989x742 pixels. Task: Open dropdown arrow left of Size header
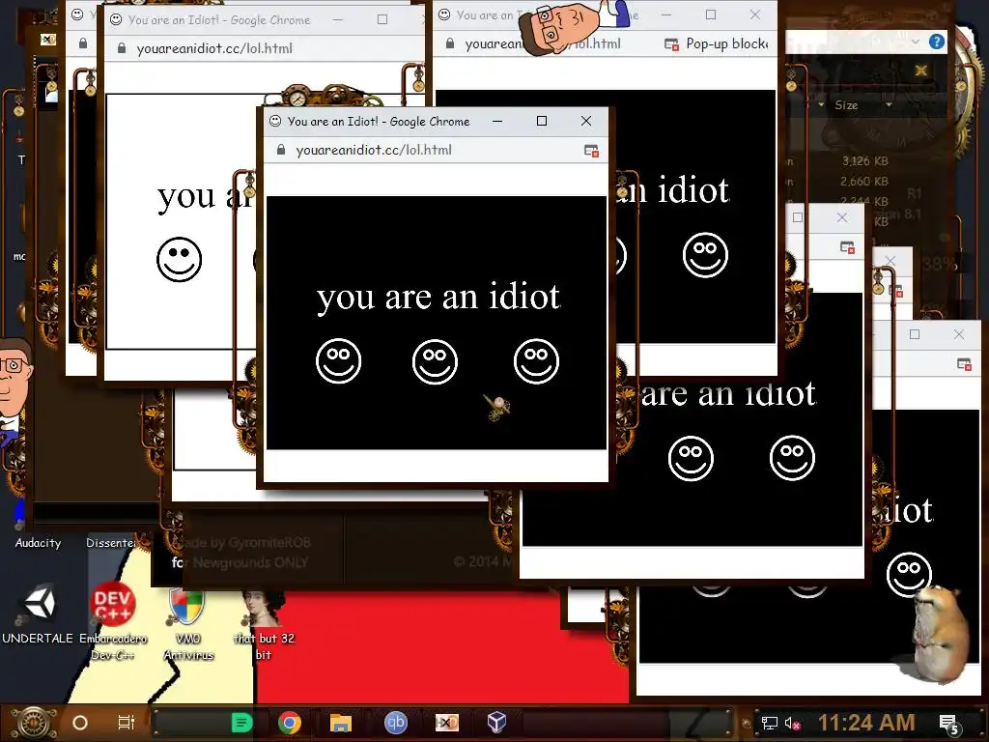tap(821, 104)
